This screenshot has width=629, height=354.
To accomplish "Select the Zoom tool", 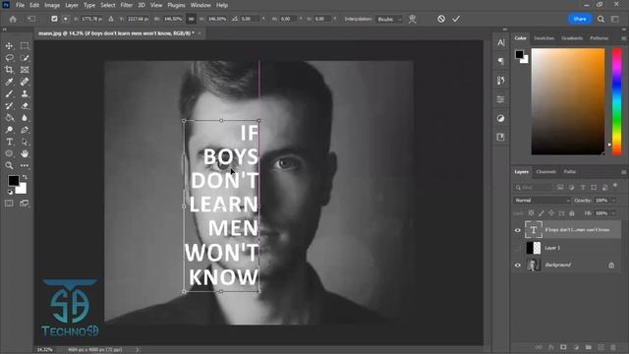I will [x=9, y=165].
